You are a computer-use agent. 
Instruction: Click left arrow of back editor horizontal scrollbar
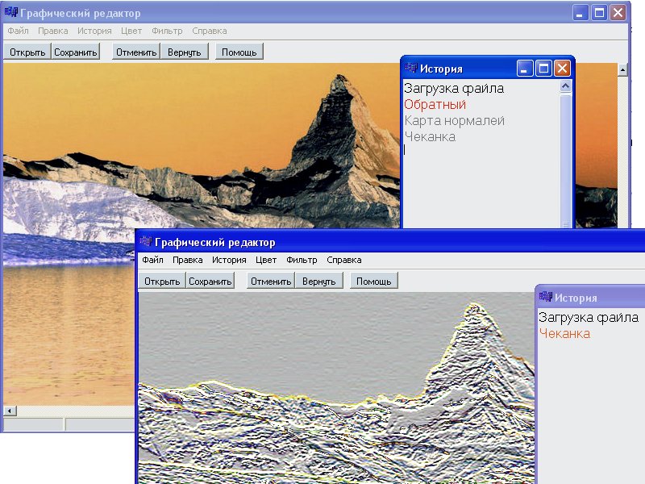point(10,411)
